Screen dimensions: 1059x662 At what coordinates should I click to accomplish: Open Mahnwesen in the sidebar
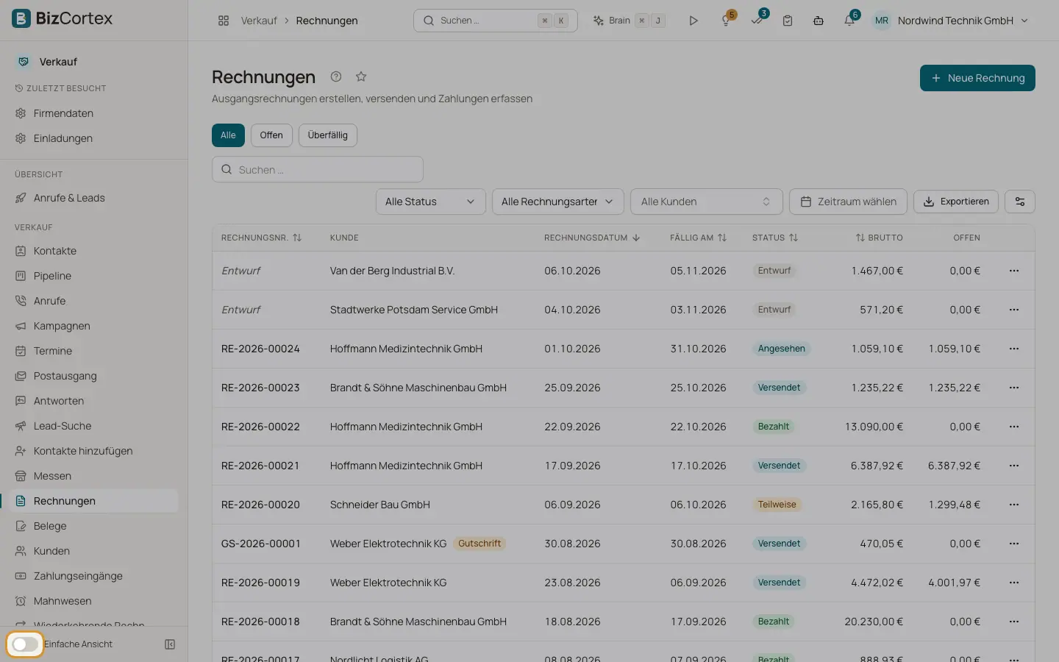coord(63,601)
